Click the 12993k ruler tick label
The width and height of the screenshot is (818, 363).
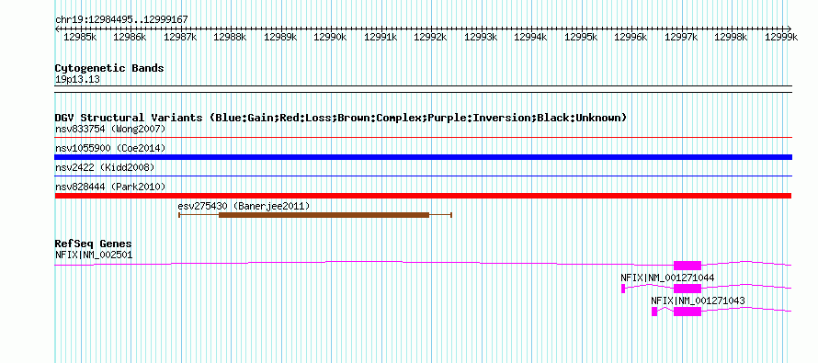(x=481, y=37)
